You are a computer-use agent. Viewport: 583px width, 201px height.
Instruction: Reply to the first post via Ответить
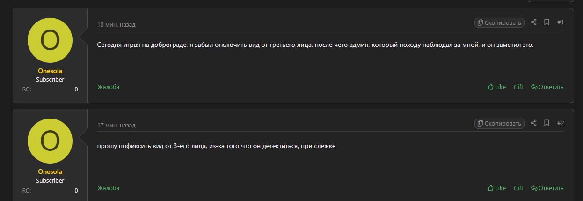click(547, 87)
